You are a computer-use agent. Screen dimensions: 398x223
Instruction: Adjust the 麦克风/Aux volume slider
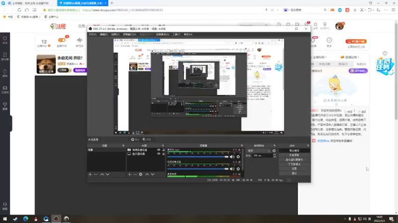[x=198, y=157]
